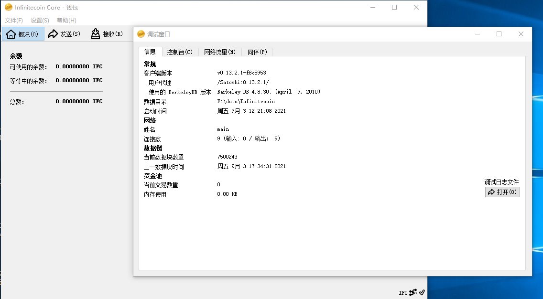Viewport: 543px width, 299px height.
Task: Click the 余额 heading in wallet overview
Action: 16,56
